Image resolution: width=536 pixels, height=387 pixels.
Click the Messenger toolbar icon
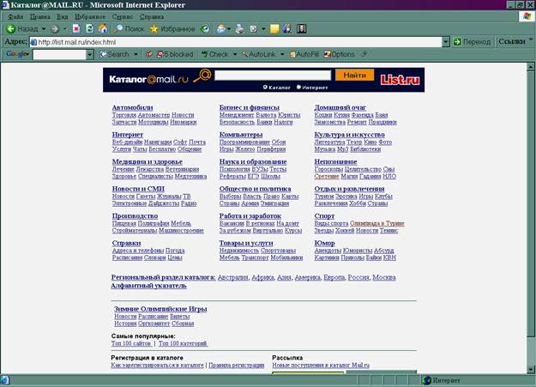287,29
